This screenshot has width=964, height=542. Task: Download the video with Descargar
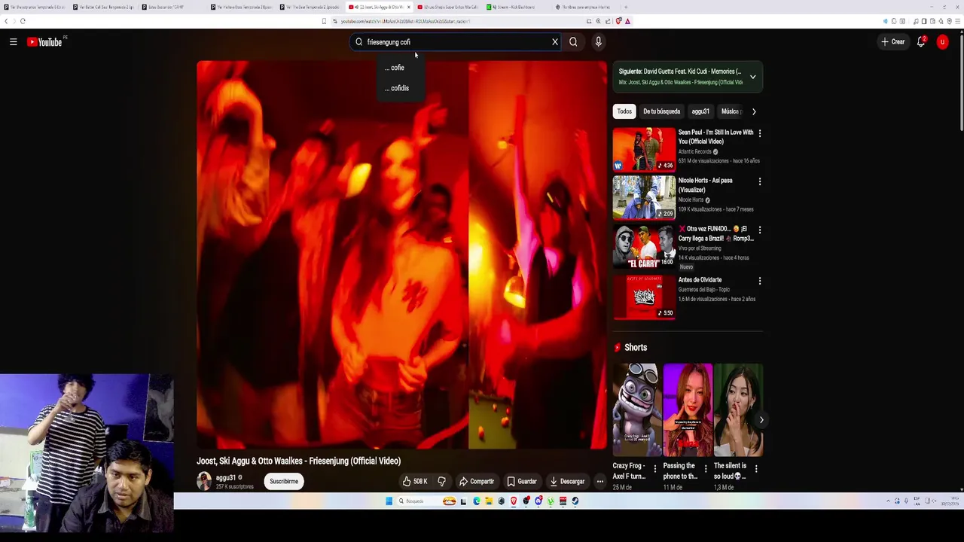pos(567,482)
